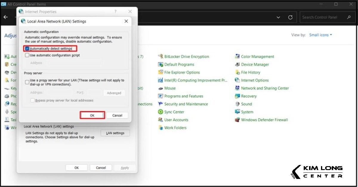Uncheck Automatically detect settings
358x187 pixels.
(x=27, y=49)
